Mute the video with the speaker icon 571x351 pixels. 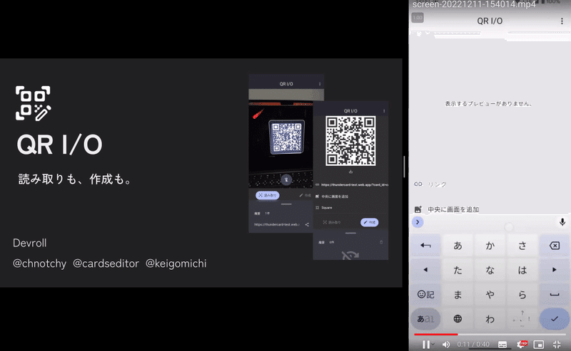445,344
